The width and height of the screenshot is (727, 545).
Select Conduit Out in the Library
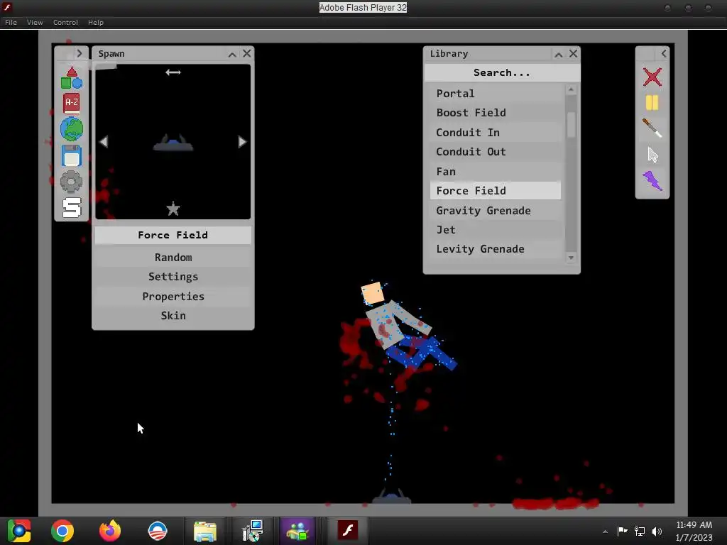point(496,152)
